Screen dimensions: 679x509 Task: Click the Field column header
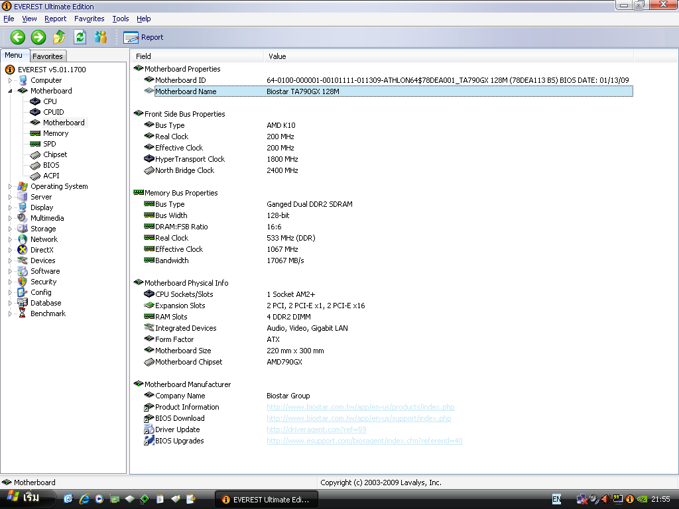click(x=198, y=56)
